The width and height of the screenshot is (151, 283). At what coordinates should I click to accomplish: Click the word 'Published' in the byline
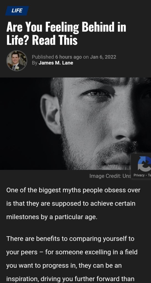[x=43, y=57]
